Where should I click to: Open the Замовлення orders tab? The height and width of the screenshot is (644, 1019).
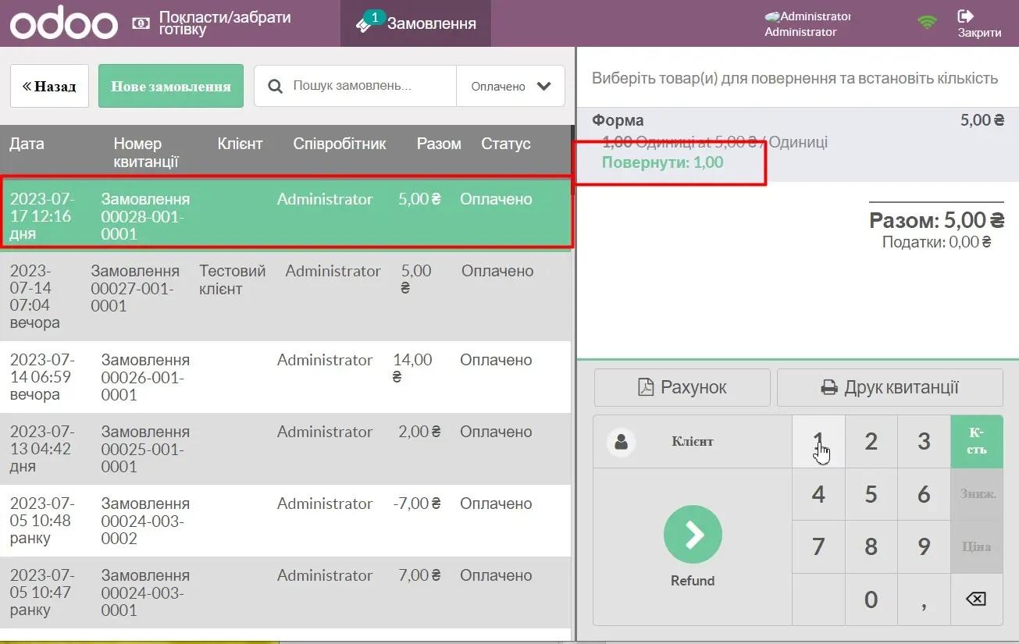pyautogui.click(x=416, y=23)
